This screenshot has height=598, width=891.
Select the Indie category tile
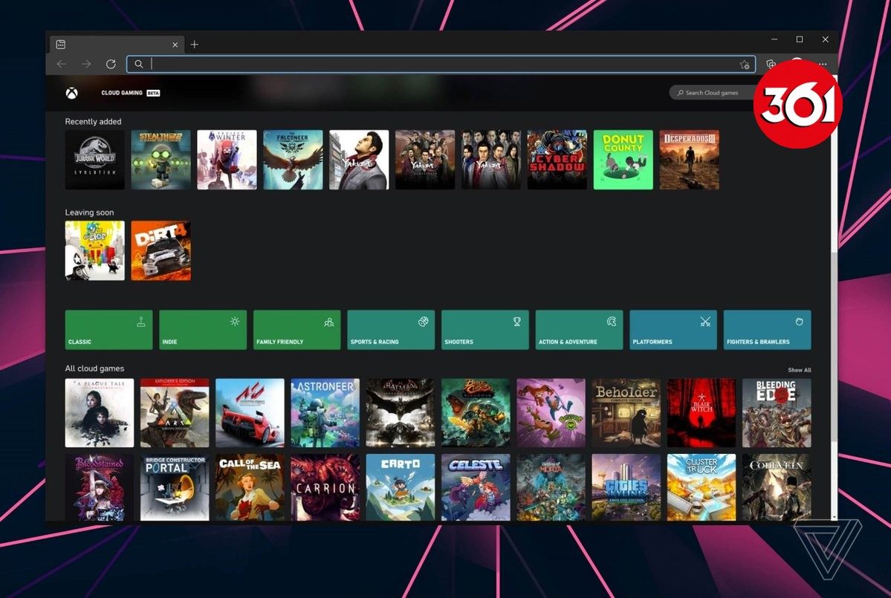point(203,330)
